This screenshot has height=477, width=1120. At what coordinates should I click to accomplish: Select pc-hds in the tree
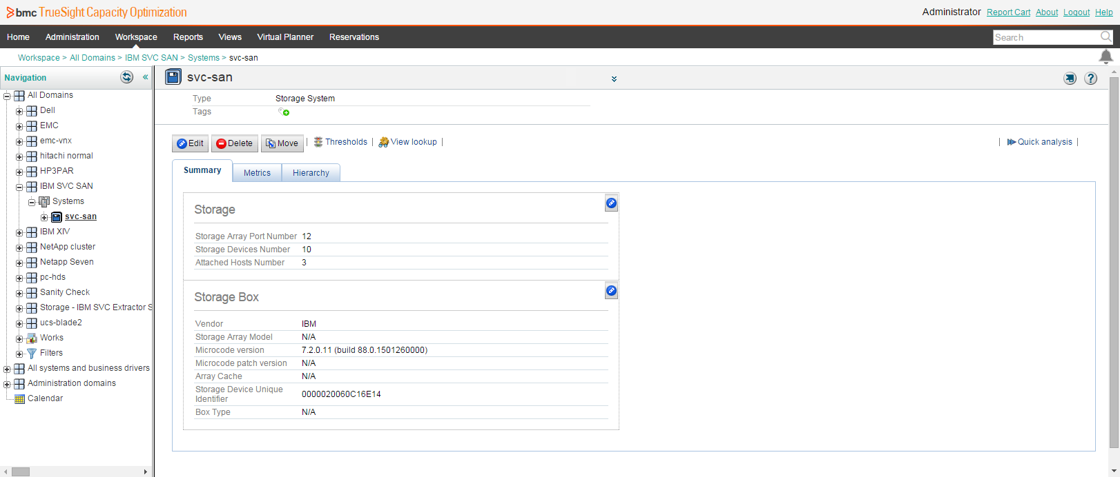(52, 277)
